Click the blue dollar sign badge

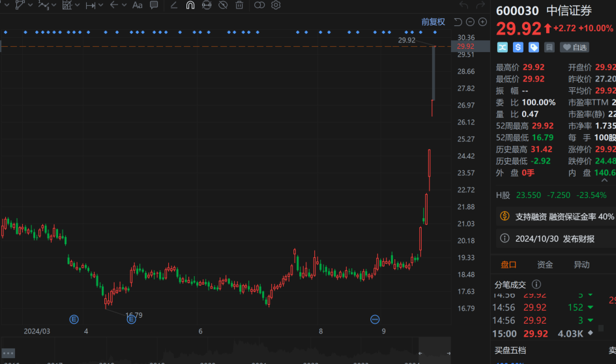pos(518,48)
